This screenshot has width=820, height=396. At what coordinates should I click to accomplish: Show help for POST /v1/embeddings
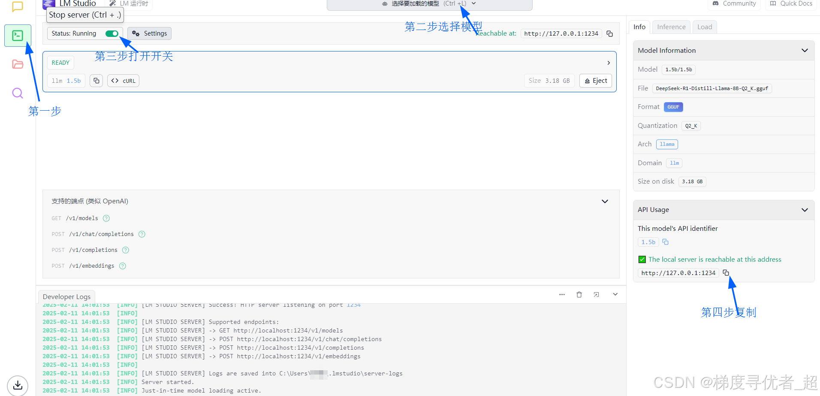[123, 266]
